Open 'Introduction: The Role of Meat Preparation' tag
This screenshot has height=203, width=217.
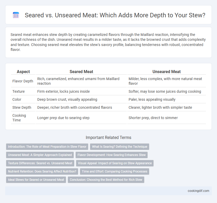click(47, 147)
